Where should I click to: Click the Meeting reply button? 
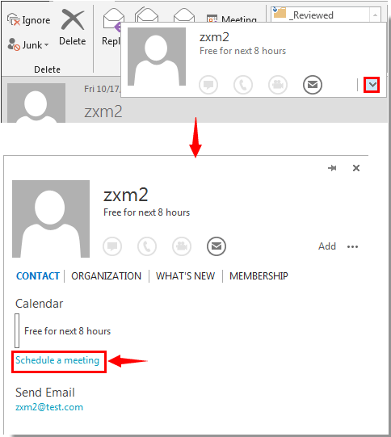coord(232,18)
